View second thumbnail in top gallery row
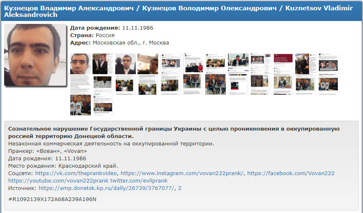363x213 pixels. coord(103,63)
